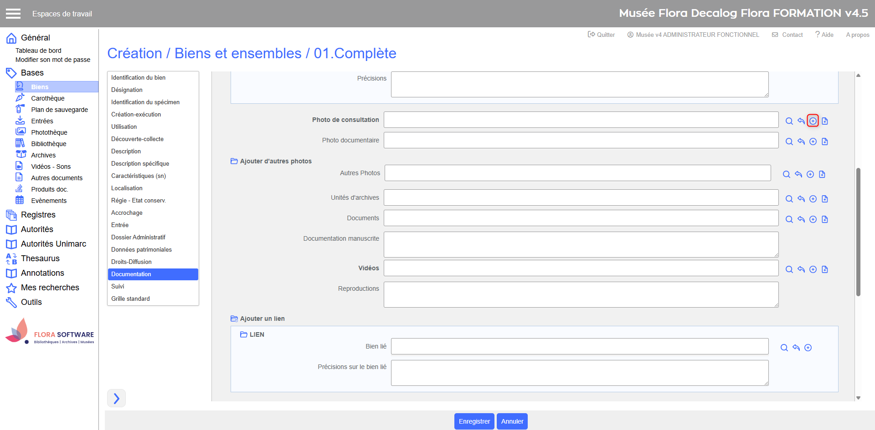Click undo arrow icon for Autres Photos

tap(798, 174)
